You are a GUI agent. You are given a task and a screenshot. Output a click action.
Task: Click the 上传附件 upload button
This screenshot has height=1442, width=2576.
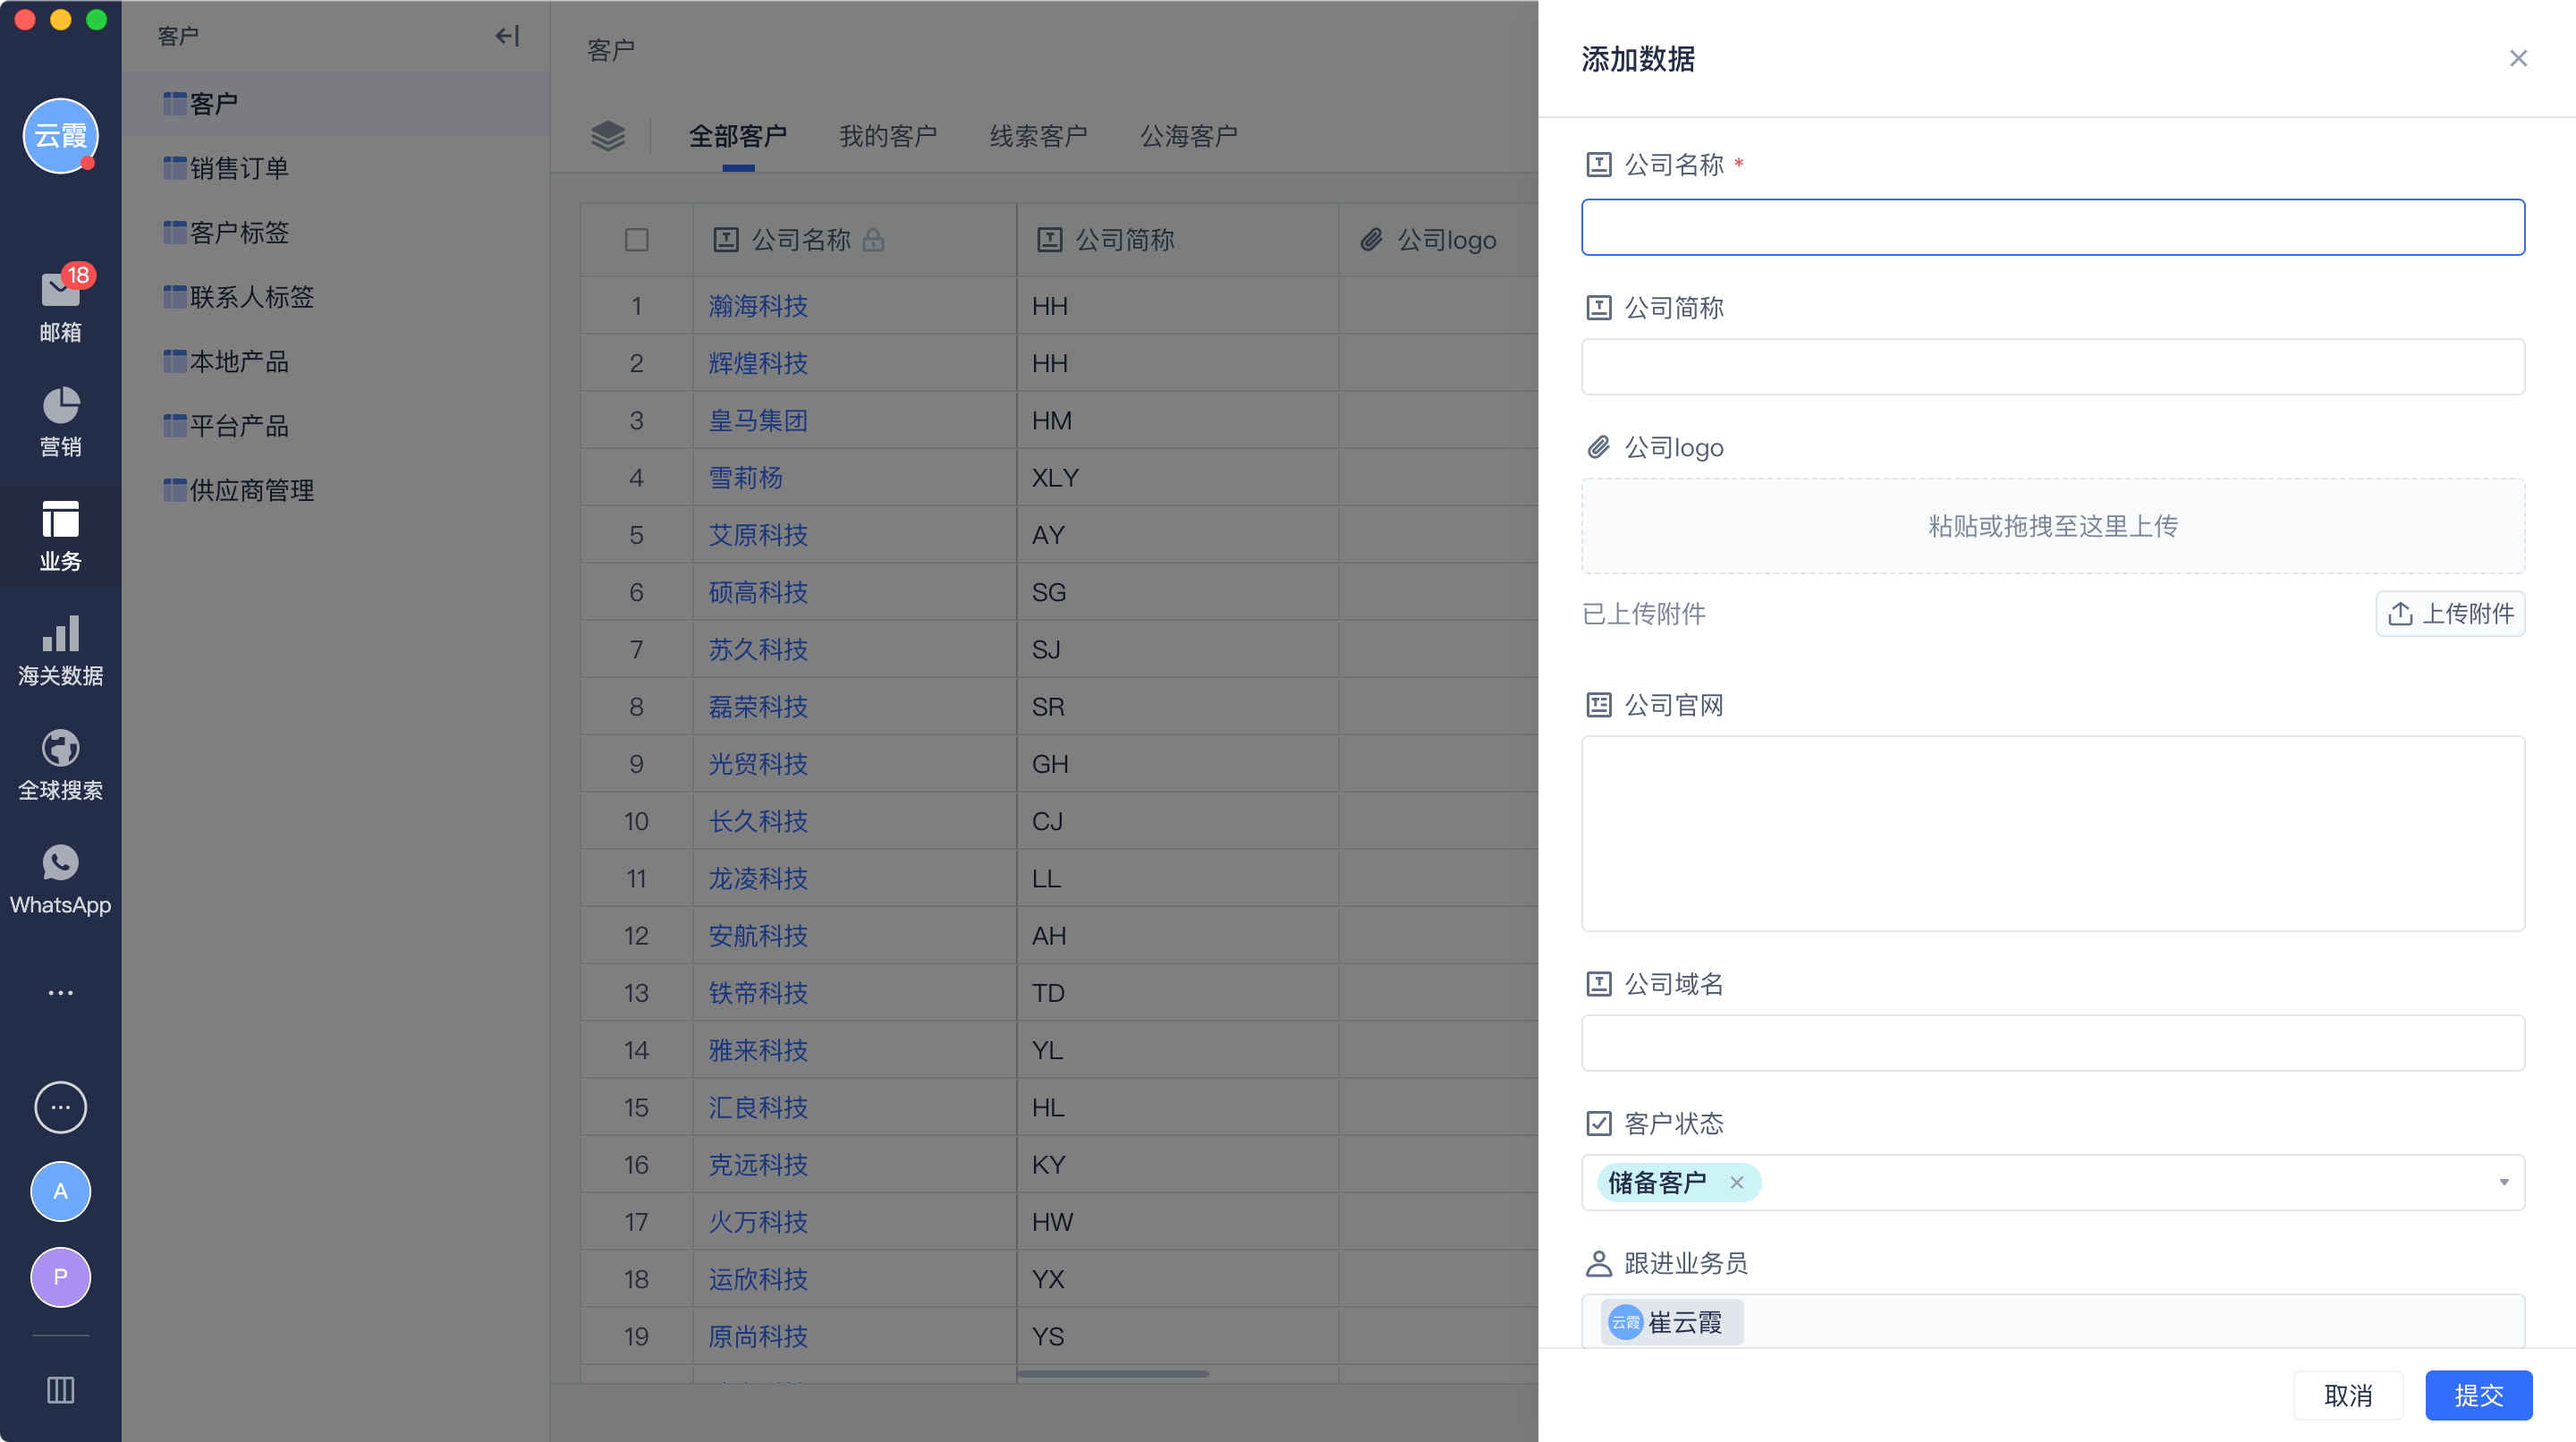(2449, 614)
